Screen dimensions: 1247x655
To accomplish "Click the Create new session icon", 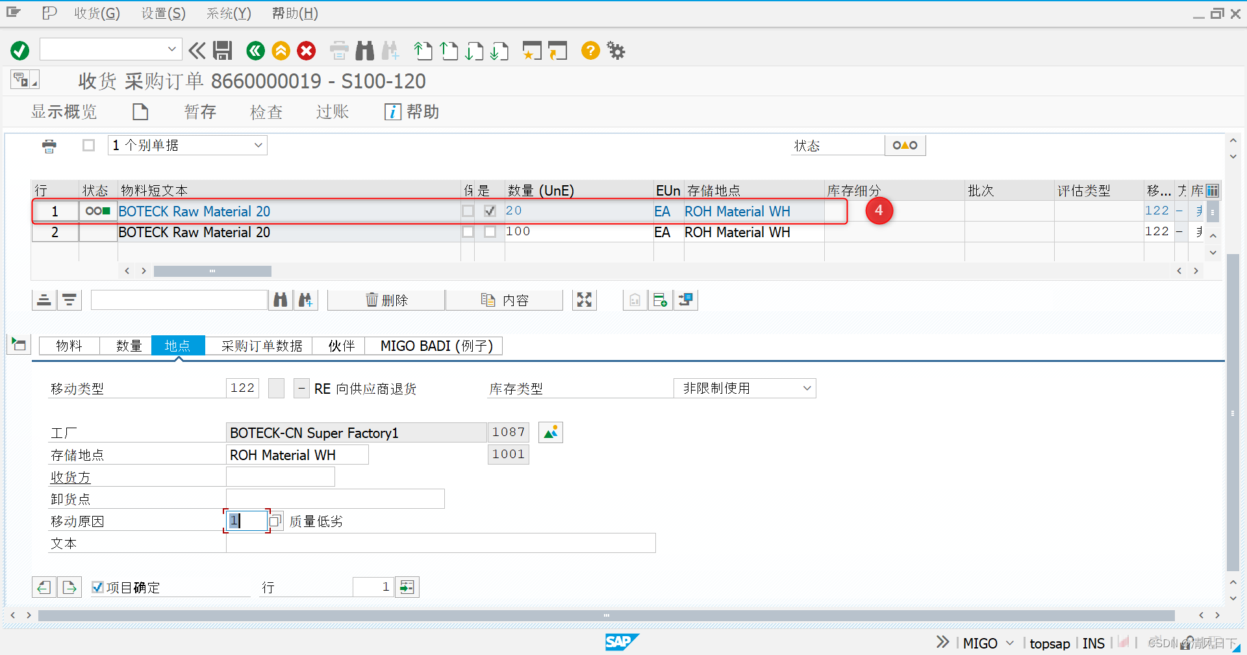I will point(532,50).
